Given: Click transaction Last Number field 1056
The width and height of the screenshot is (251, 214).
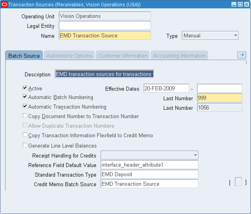Looking at the screenshot, I should [x=220, y=107].
